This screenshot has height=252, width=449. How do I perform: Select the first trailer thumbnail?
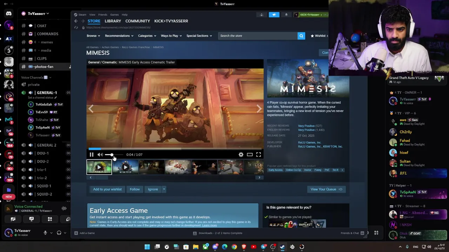99,167
